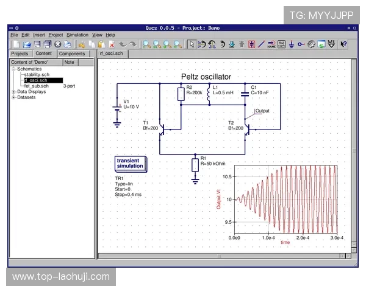This screenshot has height=292, width=366.
Task: Click the insert equation icon
Action: [281, 44]
